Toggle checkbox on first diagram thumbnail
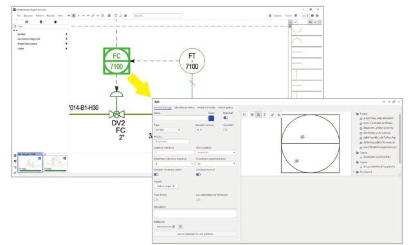The image size is (418, 245). tap(40, 158)
